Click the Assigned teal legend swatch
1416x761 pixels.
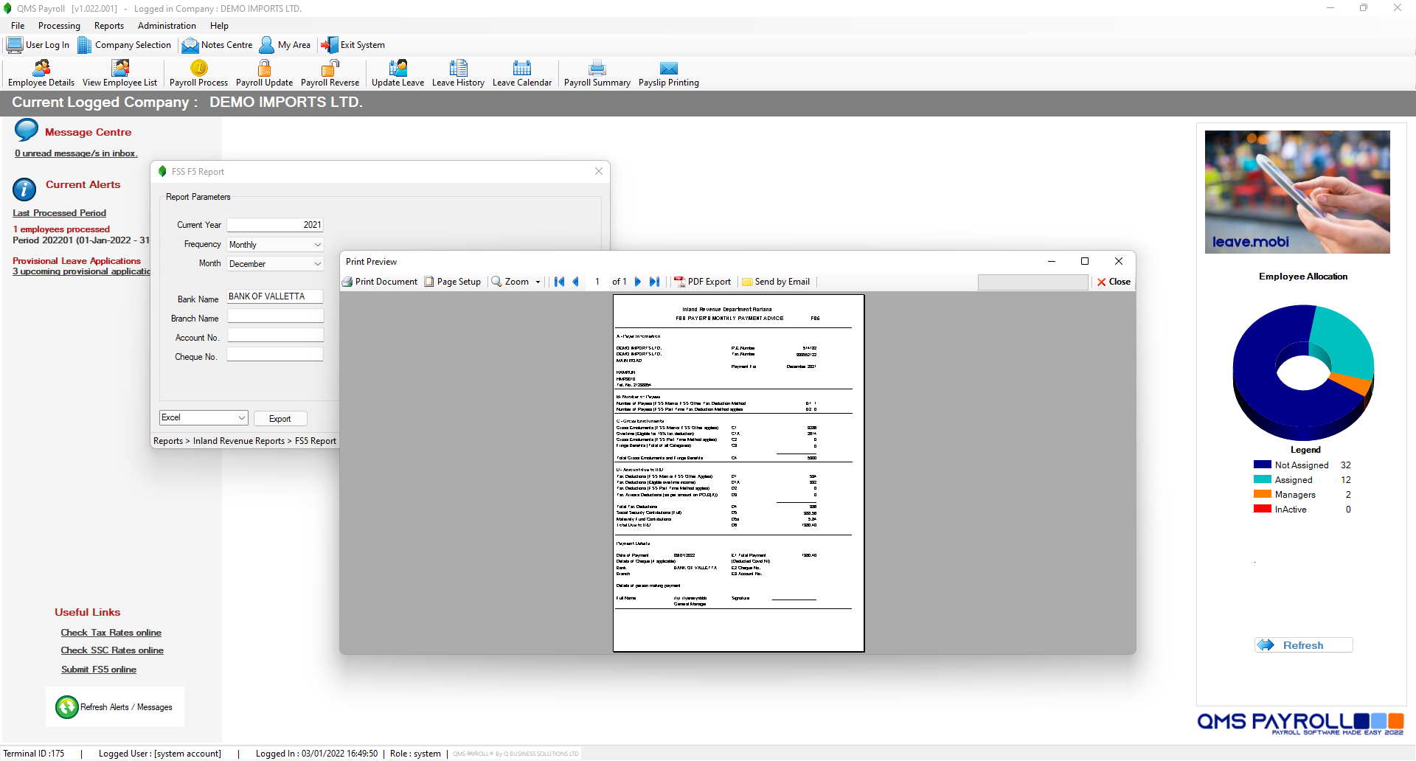(1263, 480)
